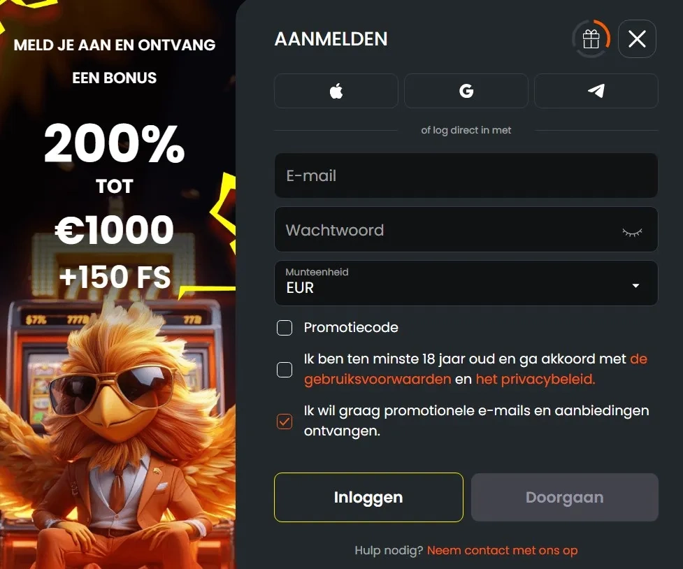Sign up with Telegram paper-plane icon
This screenshot has height=569, width=683.
point(596,91)
